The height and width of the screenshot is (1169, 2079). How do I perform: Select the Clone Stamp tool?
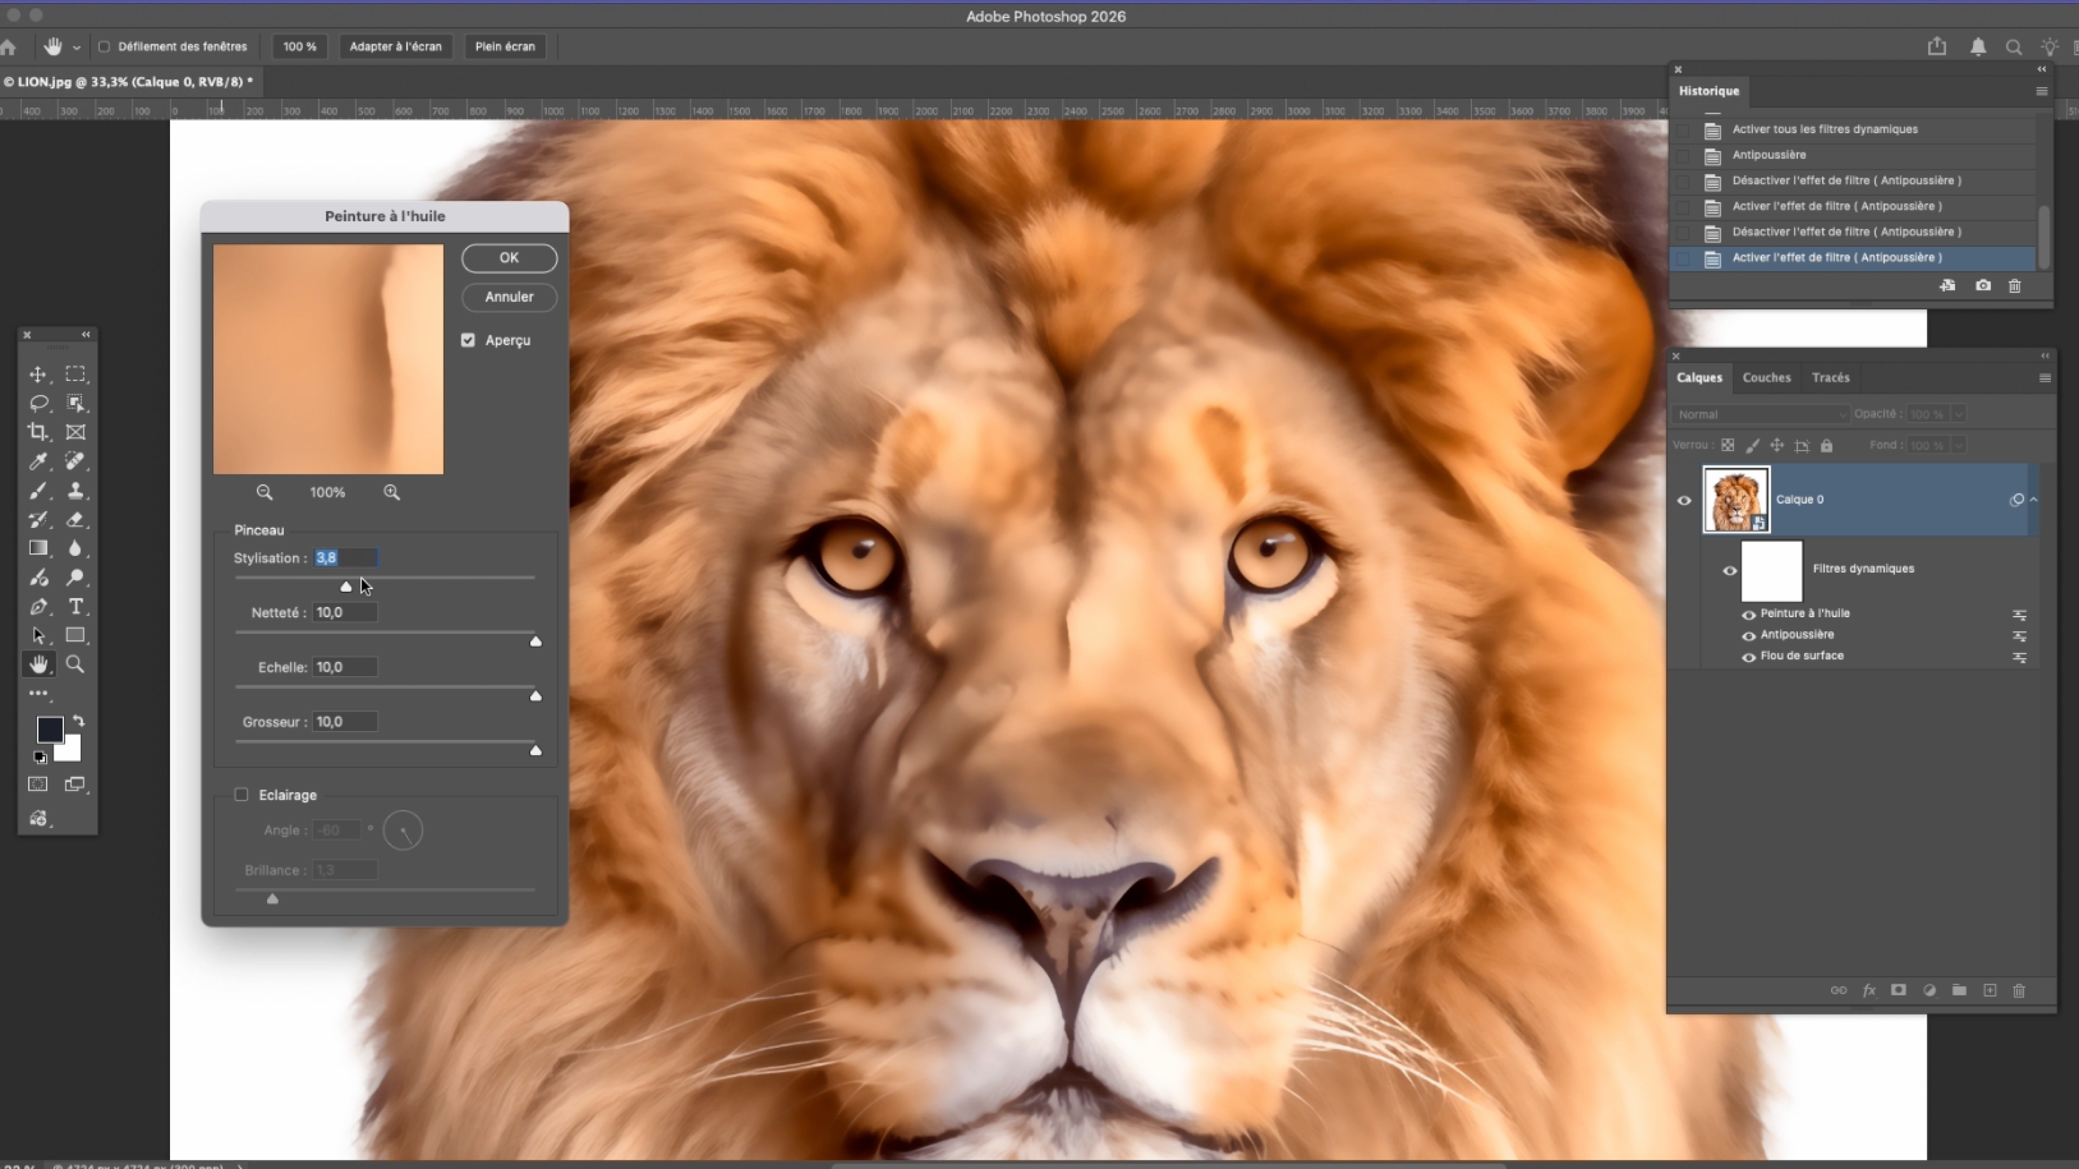coord(75,490)
